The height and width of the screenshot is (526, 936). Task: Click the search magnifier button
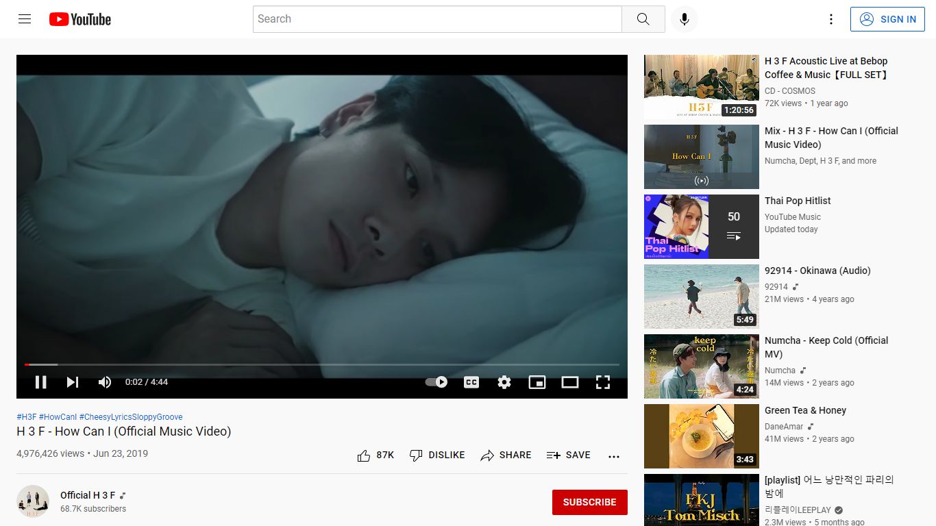click(643, 19)
